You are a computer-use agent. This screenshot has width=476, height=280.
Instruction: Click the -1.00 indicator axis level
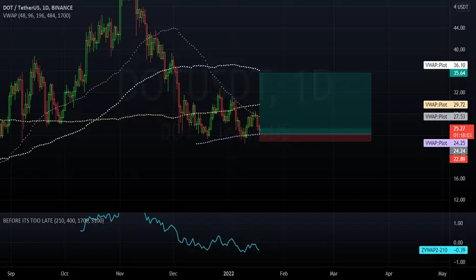(x=459, y=262)
